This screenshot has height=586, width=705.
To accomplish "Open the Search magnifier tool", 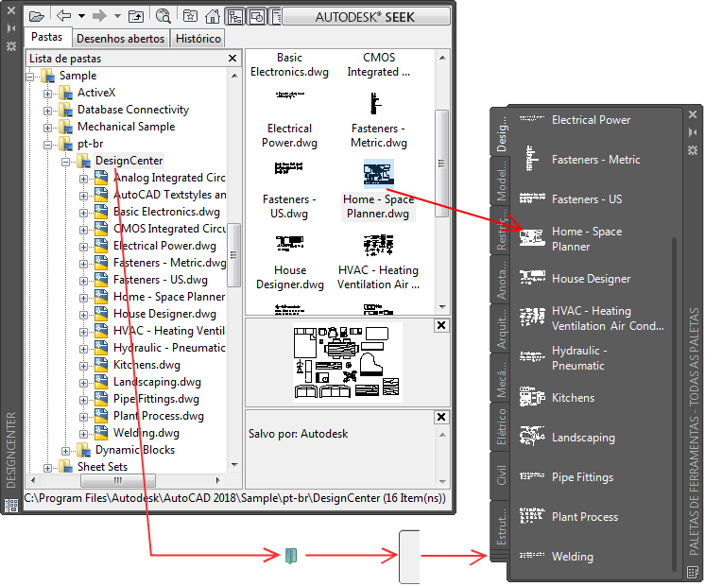I will pos(163,17).
